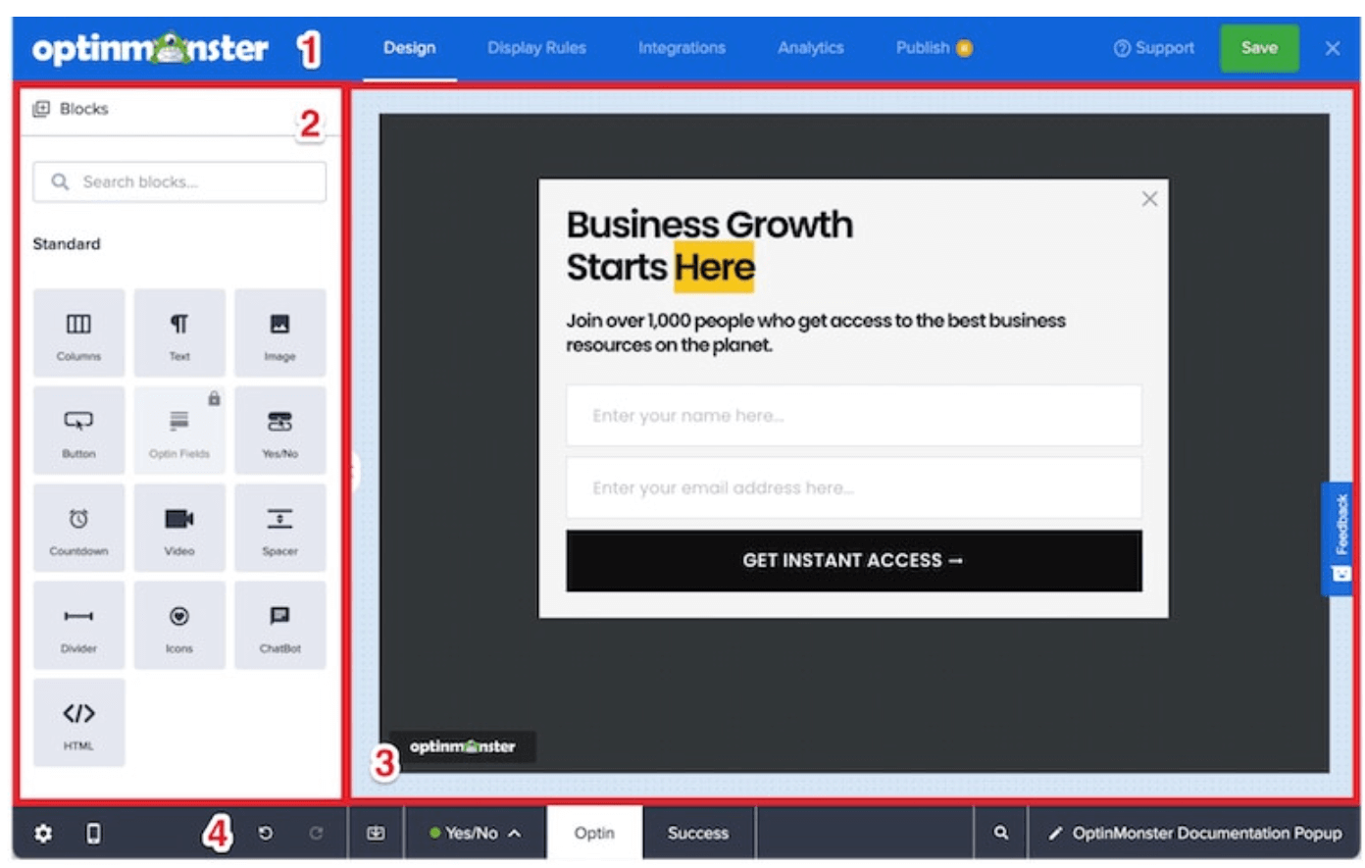The width and height of the screenshot is (1365, 868).
Task: Add a ChatBot block
Action: click(279, 625)
